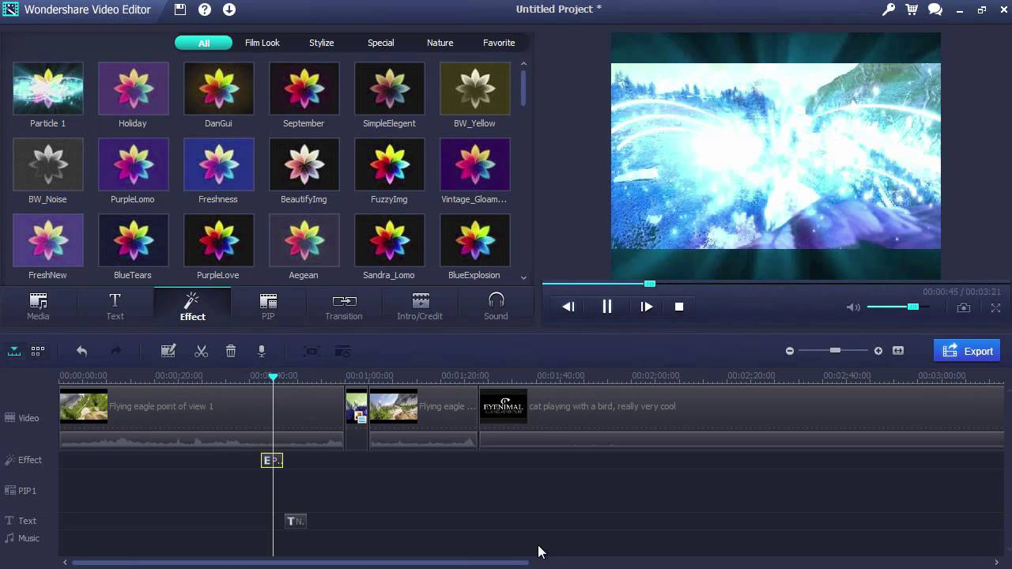Select the PIP panel icon

[x=268, y=306]
